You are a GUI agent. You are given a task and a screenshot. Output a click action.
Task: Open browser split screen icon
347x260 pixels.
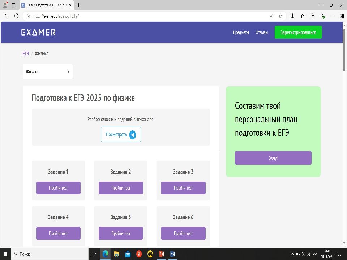[293, 16]
